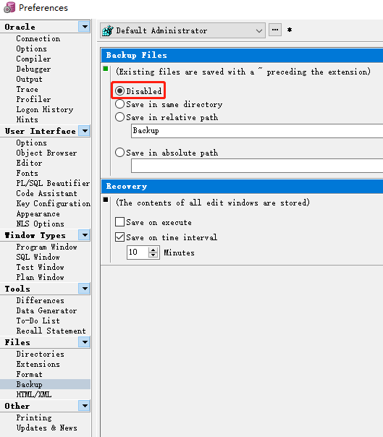
Task: Click the black Recovery indicator square
Action: tap(106, 200)
